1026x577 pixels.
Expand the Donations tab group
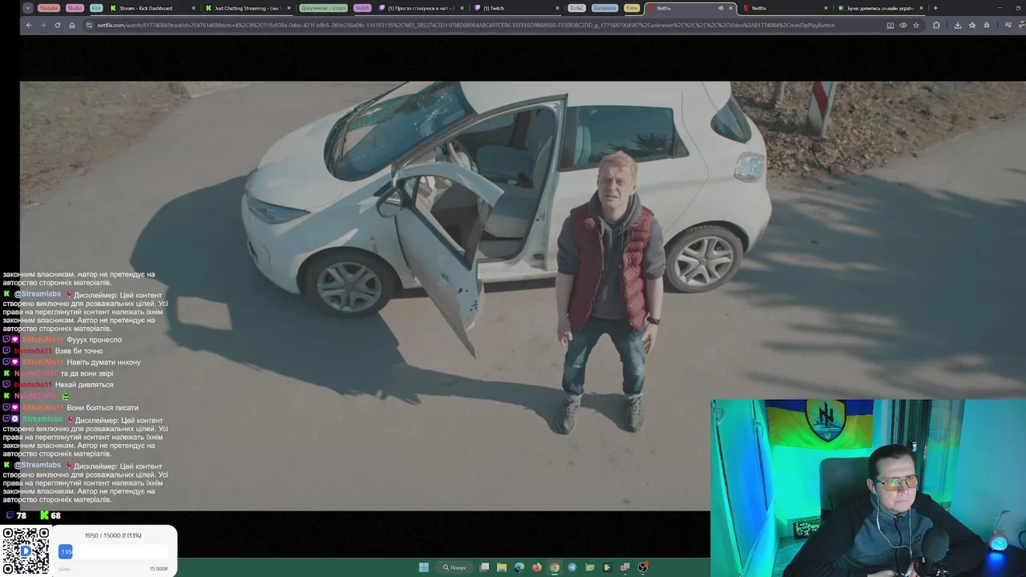click(x=604, y=8)
